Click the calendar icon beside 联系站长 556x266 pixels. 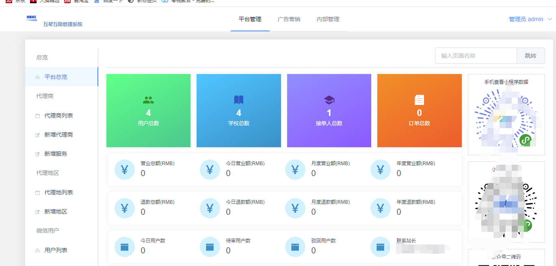[381, 247]
